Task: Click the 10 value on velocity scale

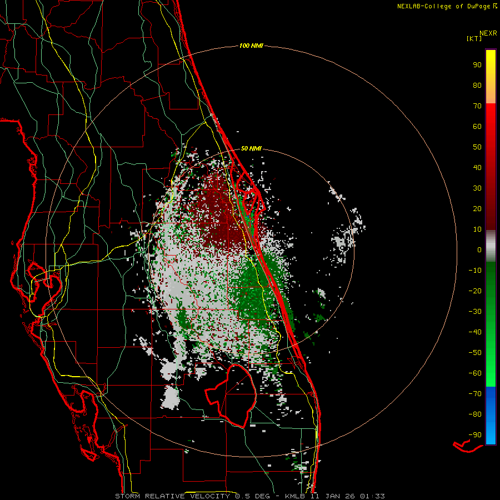Action: pos(477,229)
